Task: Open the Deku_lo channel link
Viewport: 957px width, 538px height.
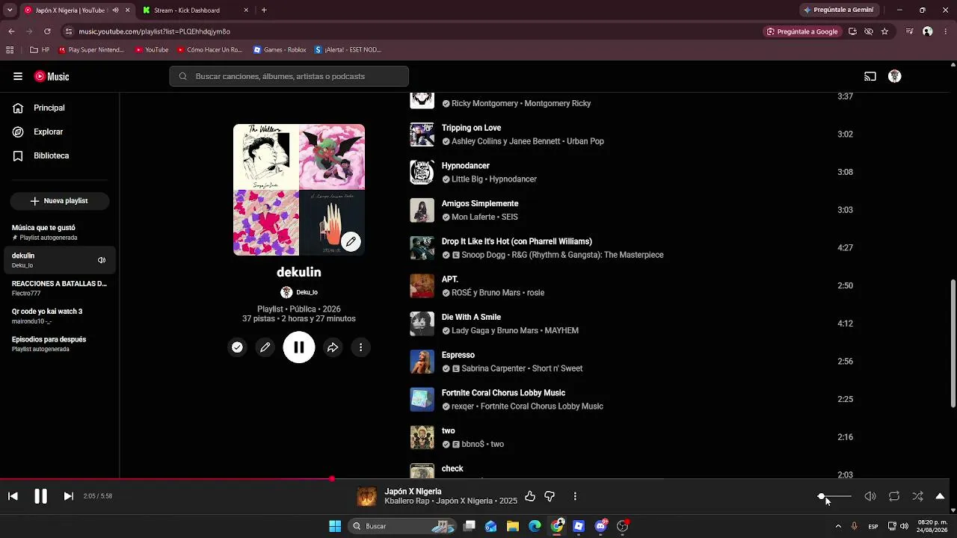Action: (299, 293)
